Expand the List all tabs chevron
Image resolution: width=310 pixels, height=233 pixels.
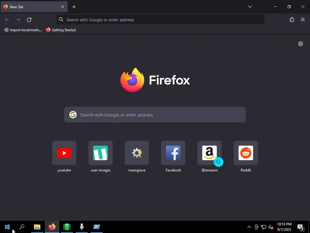click(x=250, y=7)
